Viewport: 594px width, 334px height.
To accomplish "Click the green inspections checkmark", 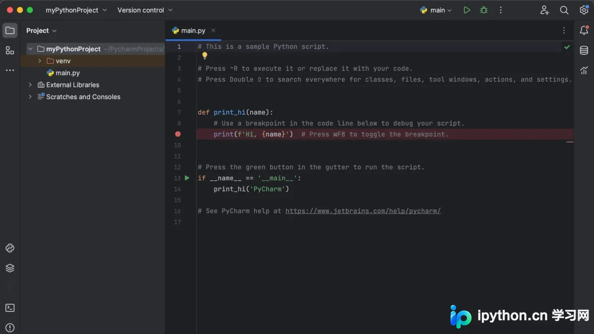I will coord(567,47).
